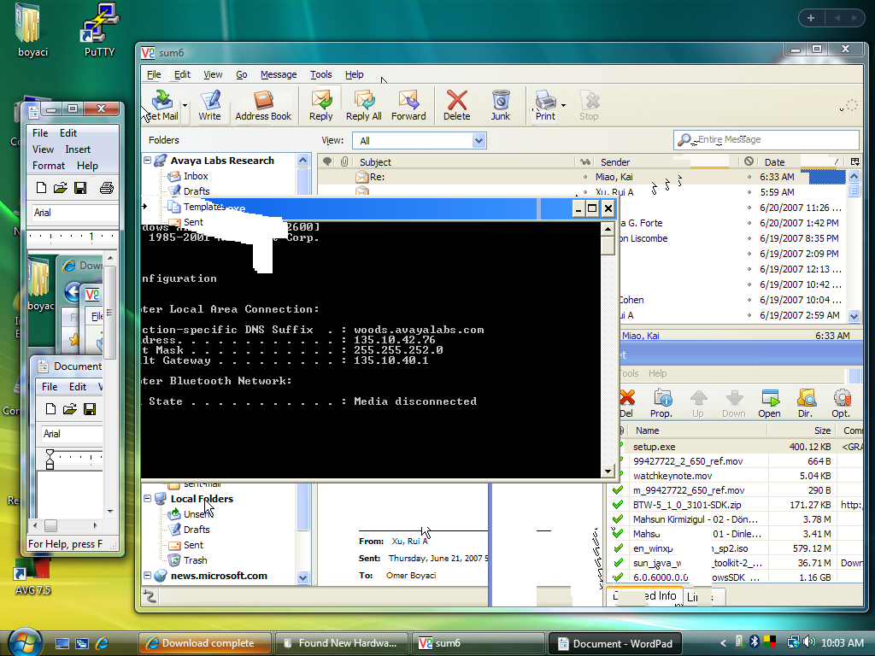Switch to Document - WordPad taskbar button
This screenshot has width=875, height=656.
coord(615,643)
